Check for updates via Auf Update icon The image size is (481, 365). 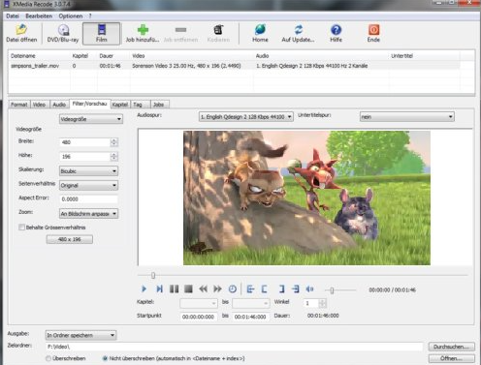(298, 30)
